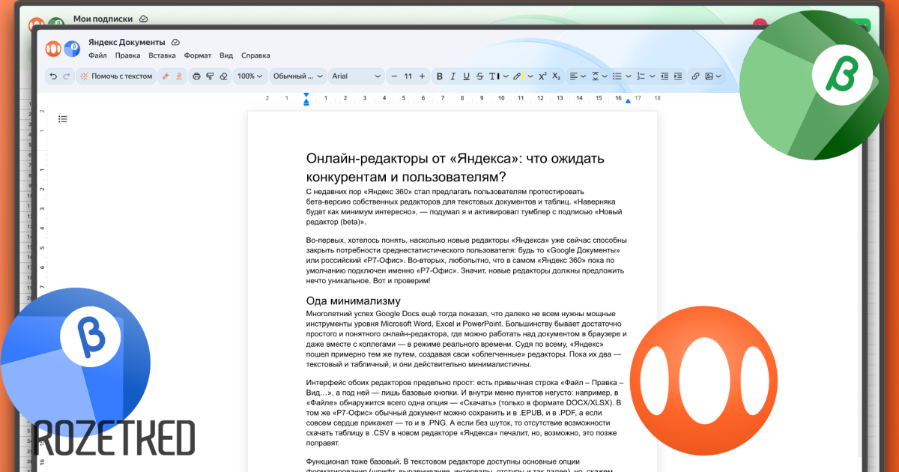Viewport: 899px width, 472px height.
Task: Open the 'Вид' menu
Action: [226, 55]
